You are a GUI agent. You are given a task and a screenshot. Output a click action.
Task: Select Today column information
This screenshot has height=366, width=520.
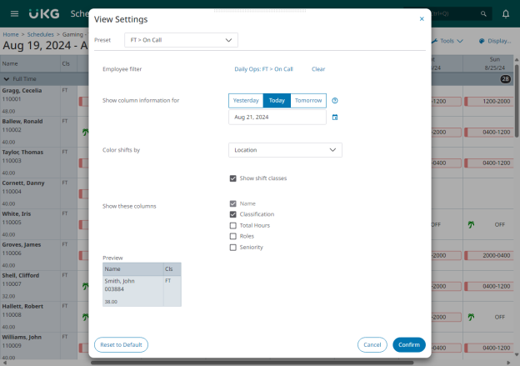[x=277, y=101]
